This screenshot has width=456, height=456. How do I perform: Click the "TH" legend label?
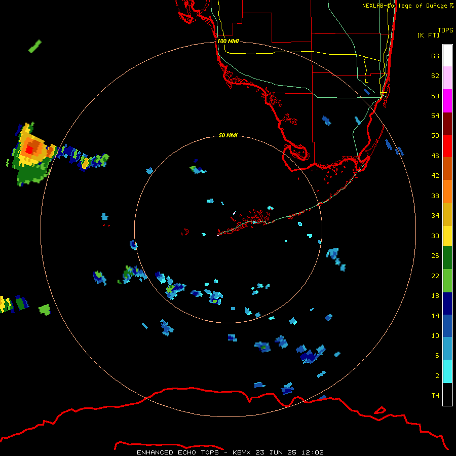point(435,396)
